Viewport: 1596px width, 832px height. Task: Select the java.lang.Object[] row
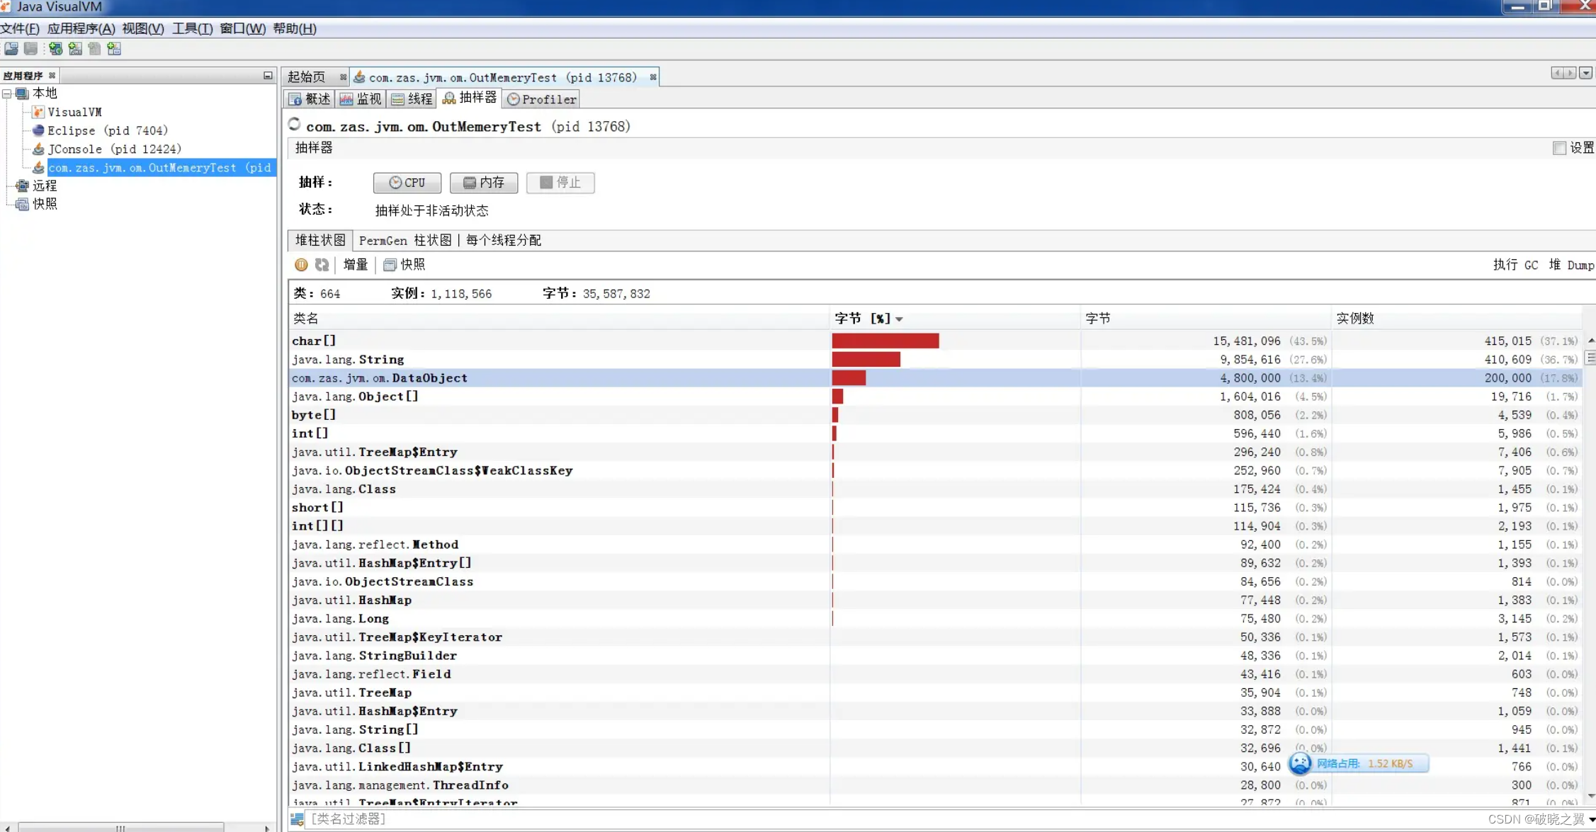pyautogui.click(x=935, y=397)
